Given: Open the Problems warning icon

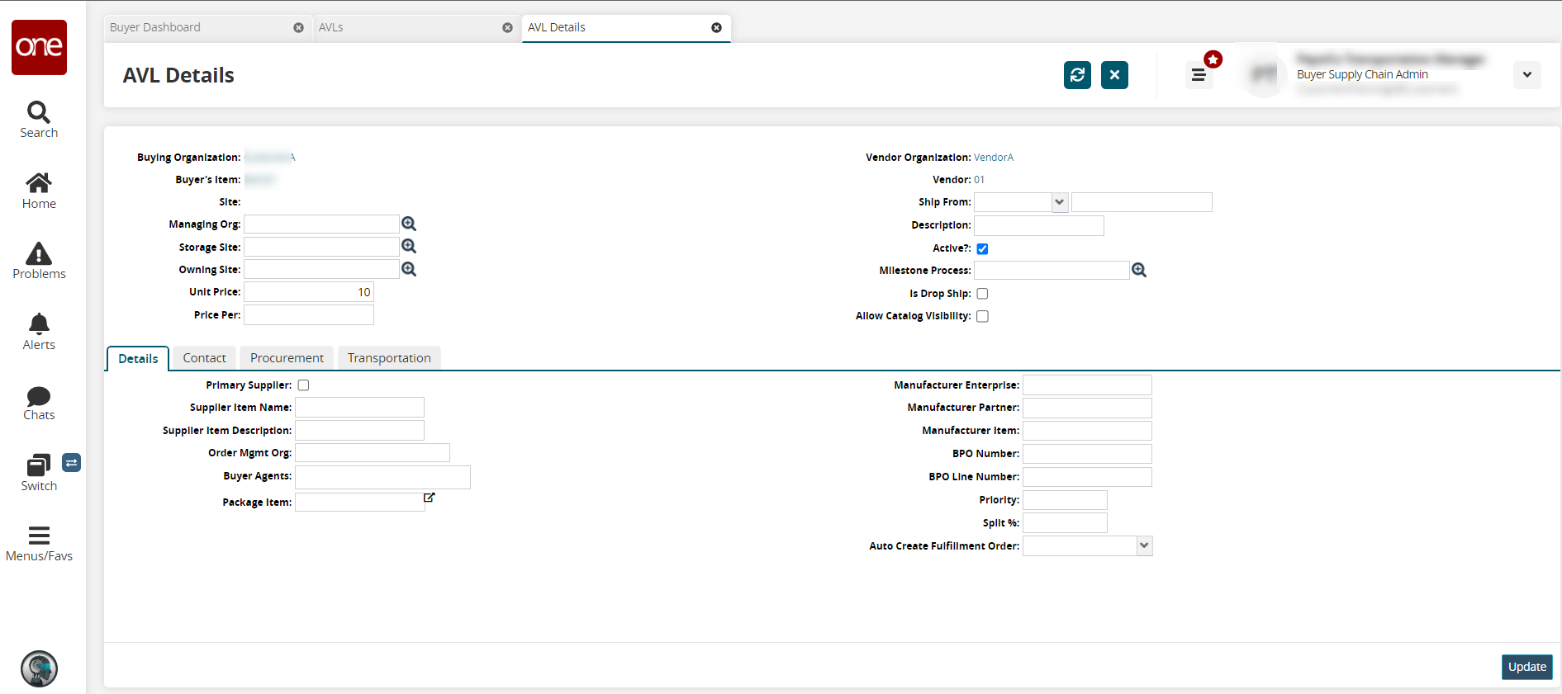Looking at the screenshot, I should (x=39, y=254).
